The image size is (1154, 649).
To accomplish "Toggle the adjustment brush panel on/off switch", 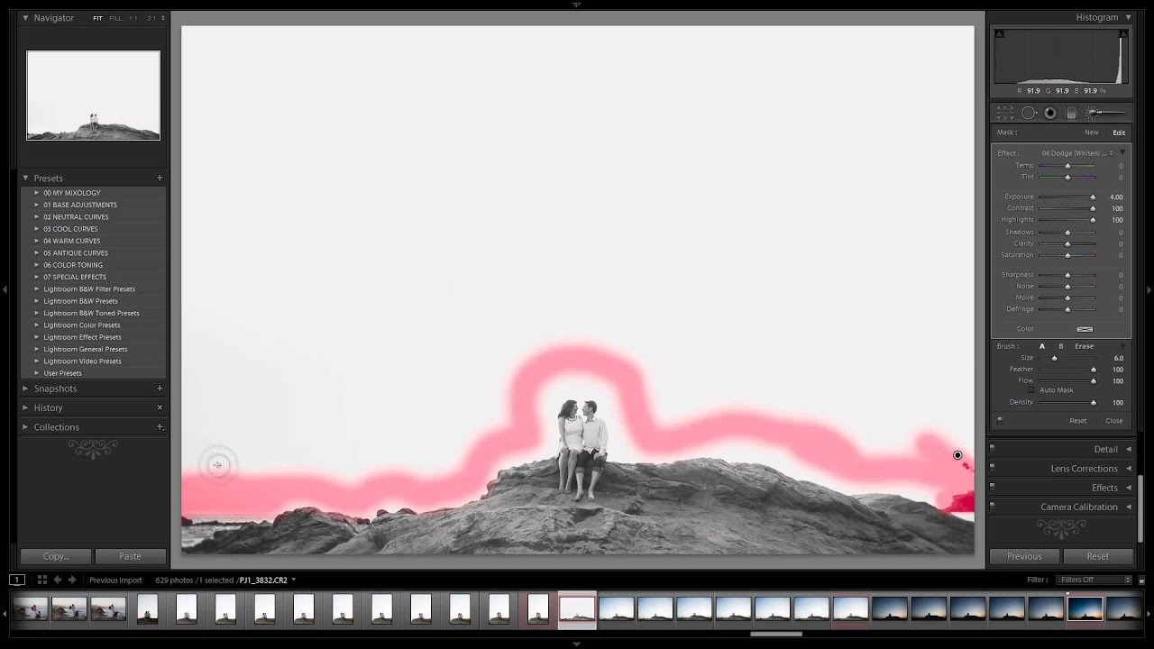I will (999, 420).
